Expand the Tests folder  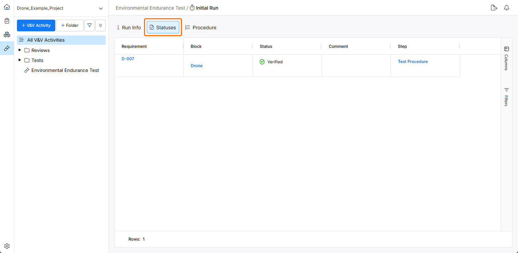pyautogui.click(x=20, y=60)
